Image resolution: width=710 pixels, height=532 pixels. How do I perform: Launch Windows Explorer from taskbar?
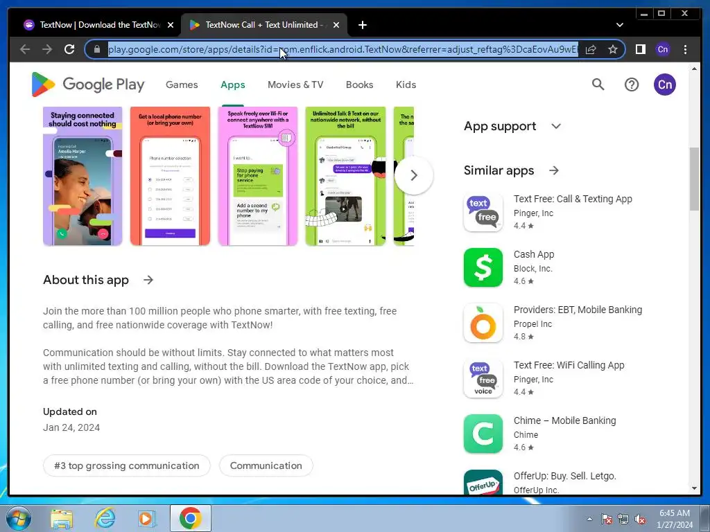click(x=62, y=518)
